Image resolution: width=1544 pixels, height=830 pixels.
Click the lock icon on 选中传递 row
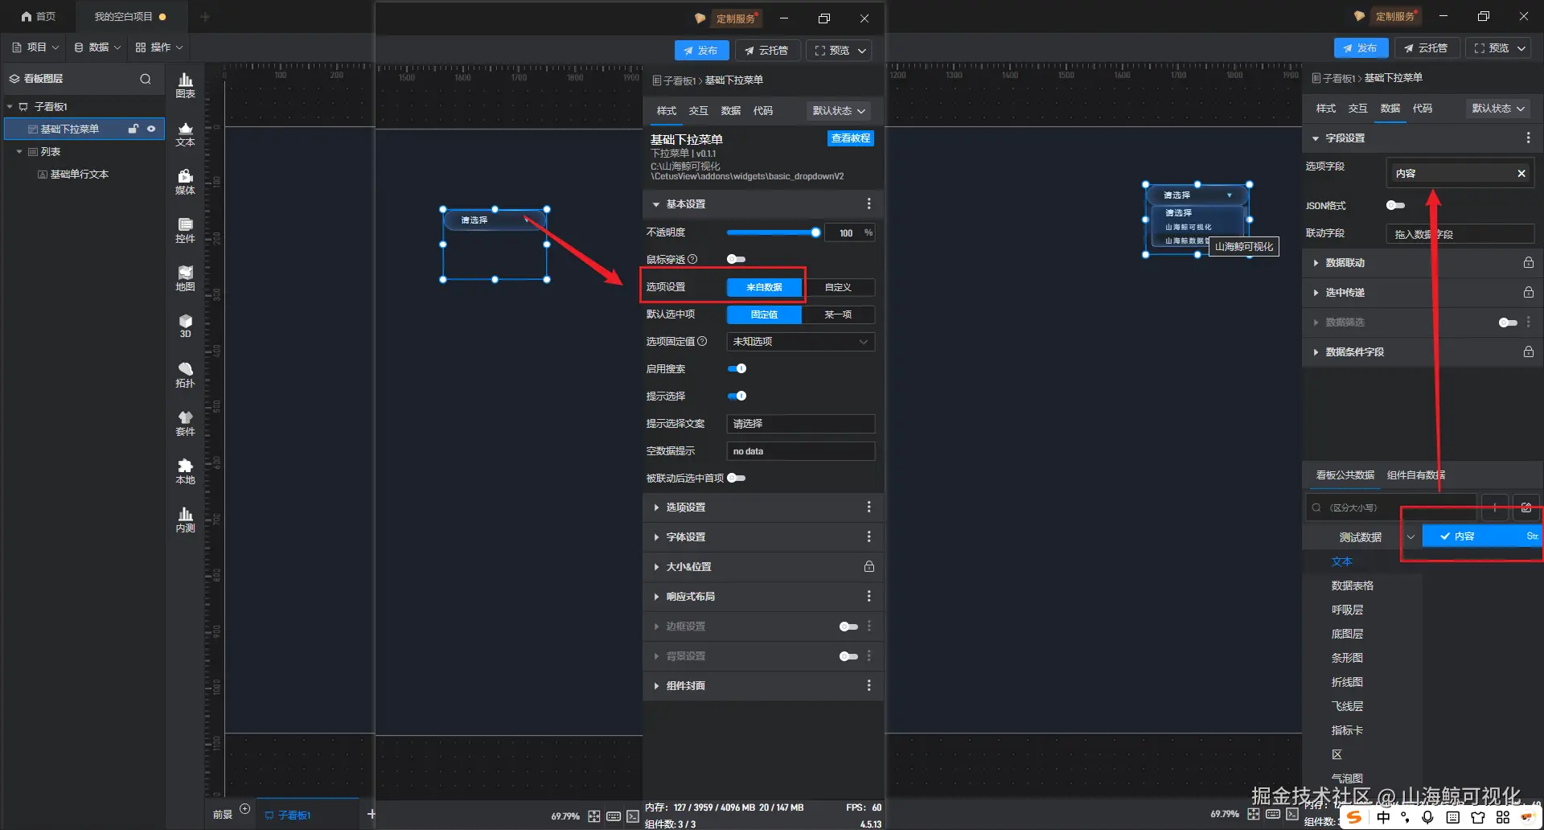click(1528, 292)
